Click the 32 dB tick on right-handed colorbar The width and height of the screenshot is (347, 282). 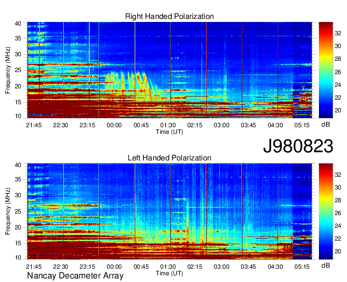pos(338,33)
